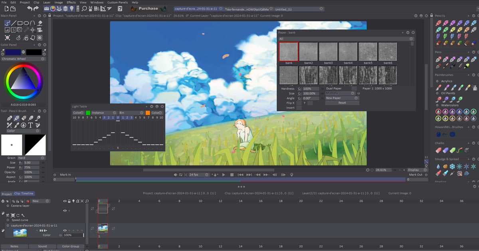Select the bank3 paper texture thumbnail

coord(328,51)
